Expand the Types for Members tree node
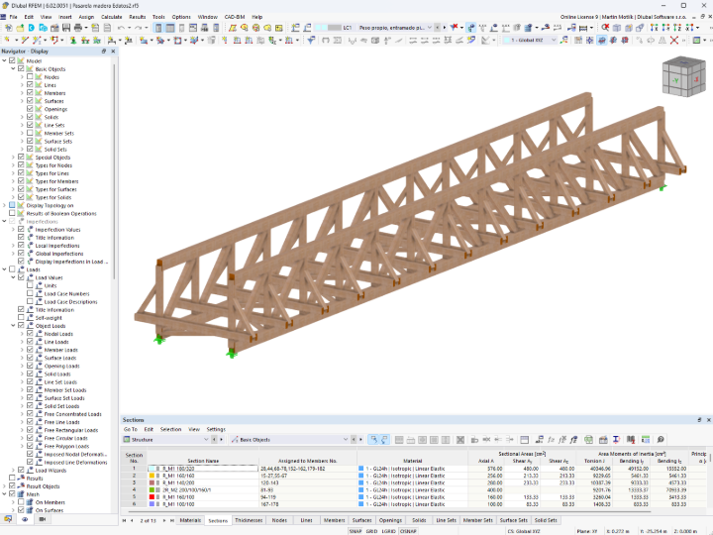The image size is (713, 535). pos(13,181)
